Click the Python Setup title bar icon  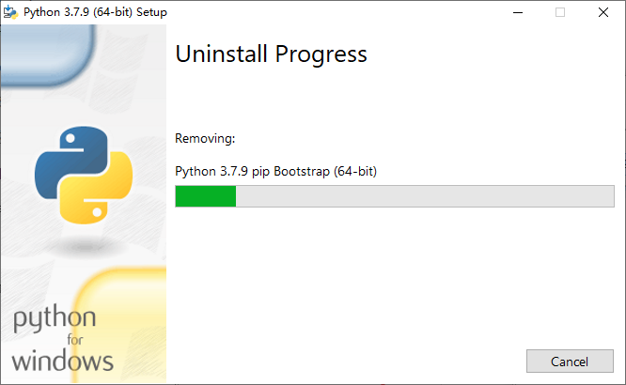[11, 12]
